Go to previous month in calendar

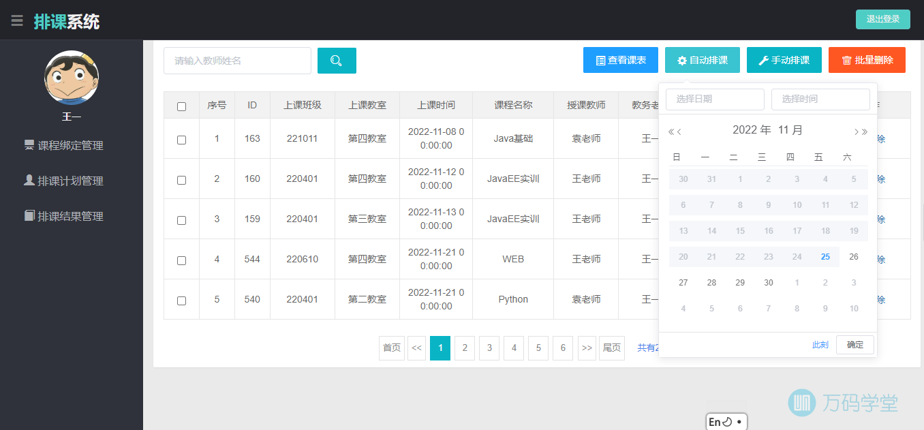click(679, 132)
